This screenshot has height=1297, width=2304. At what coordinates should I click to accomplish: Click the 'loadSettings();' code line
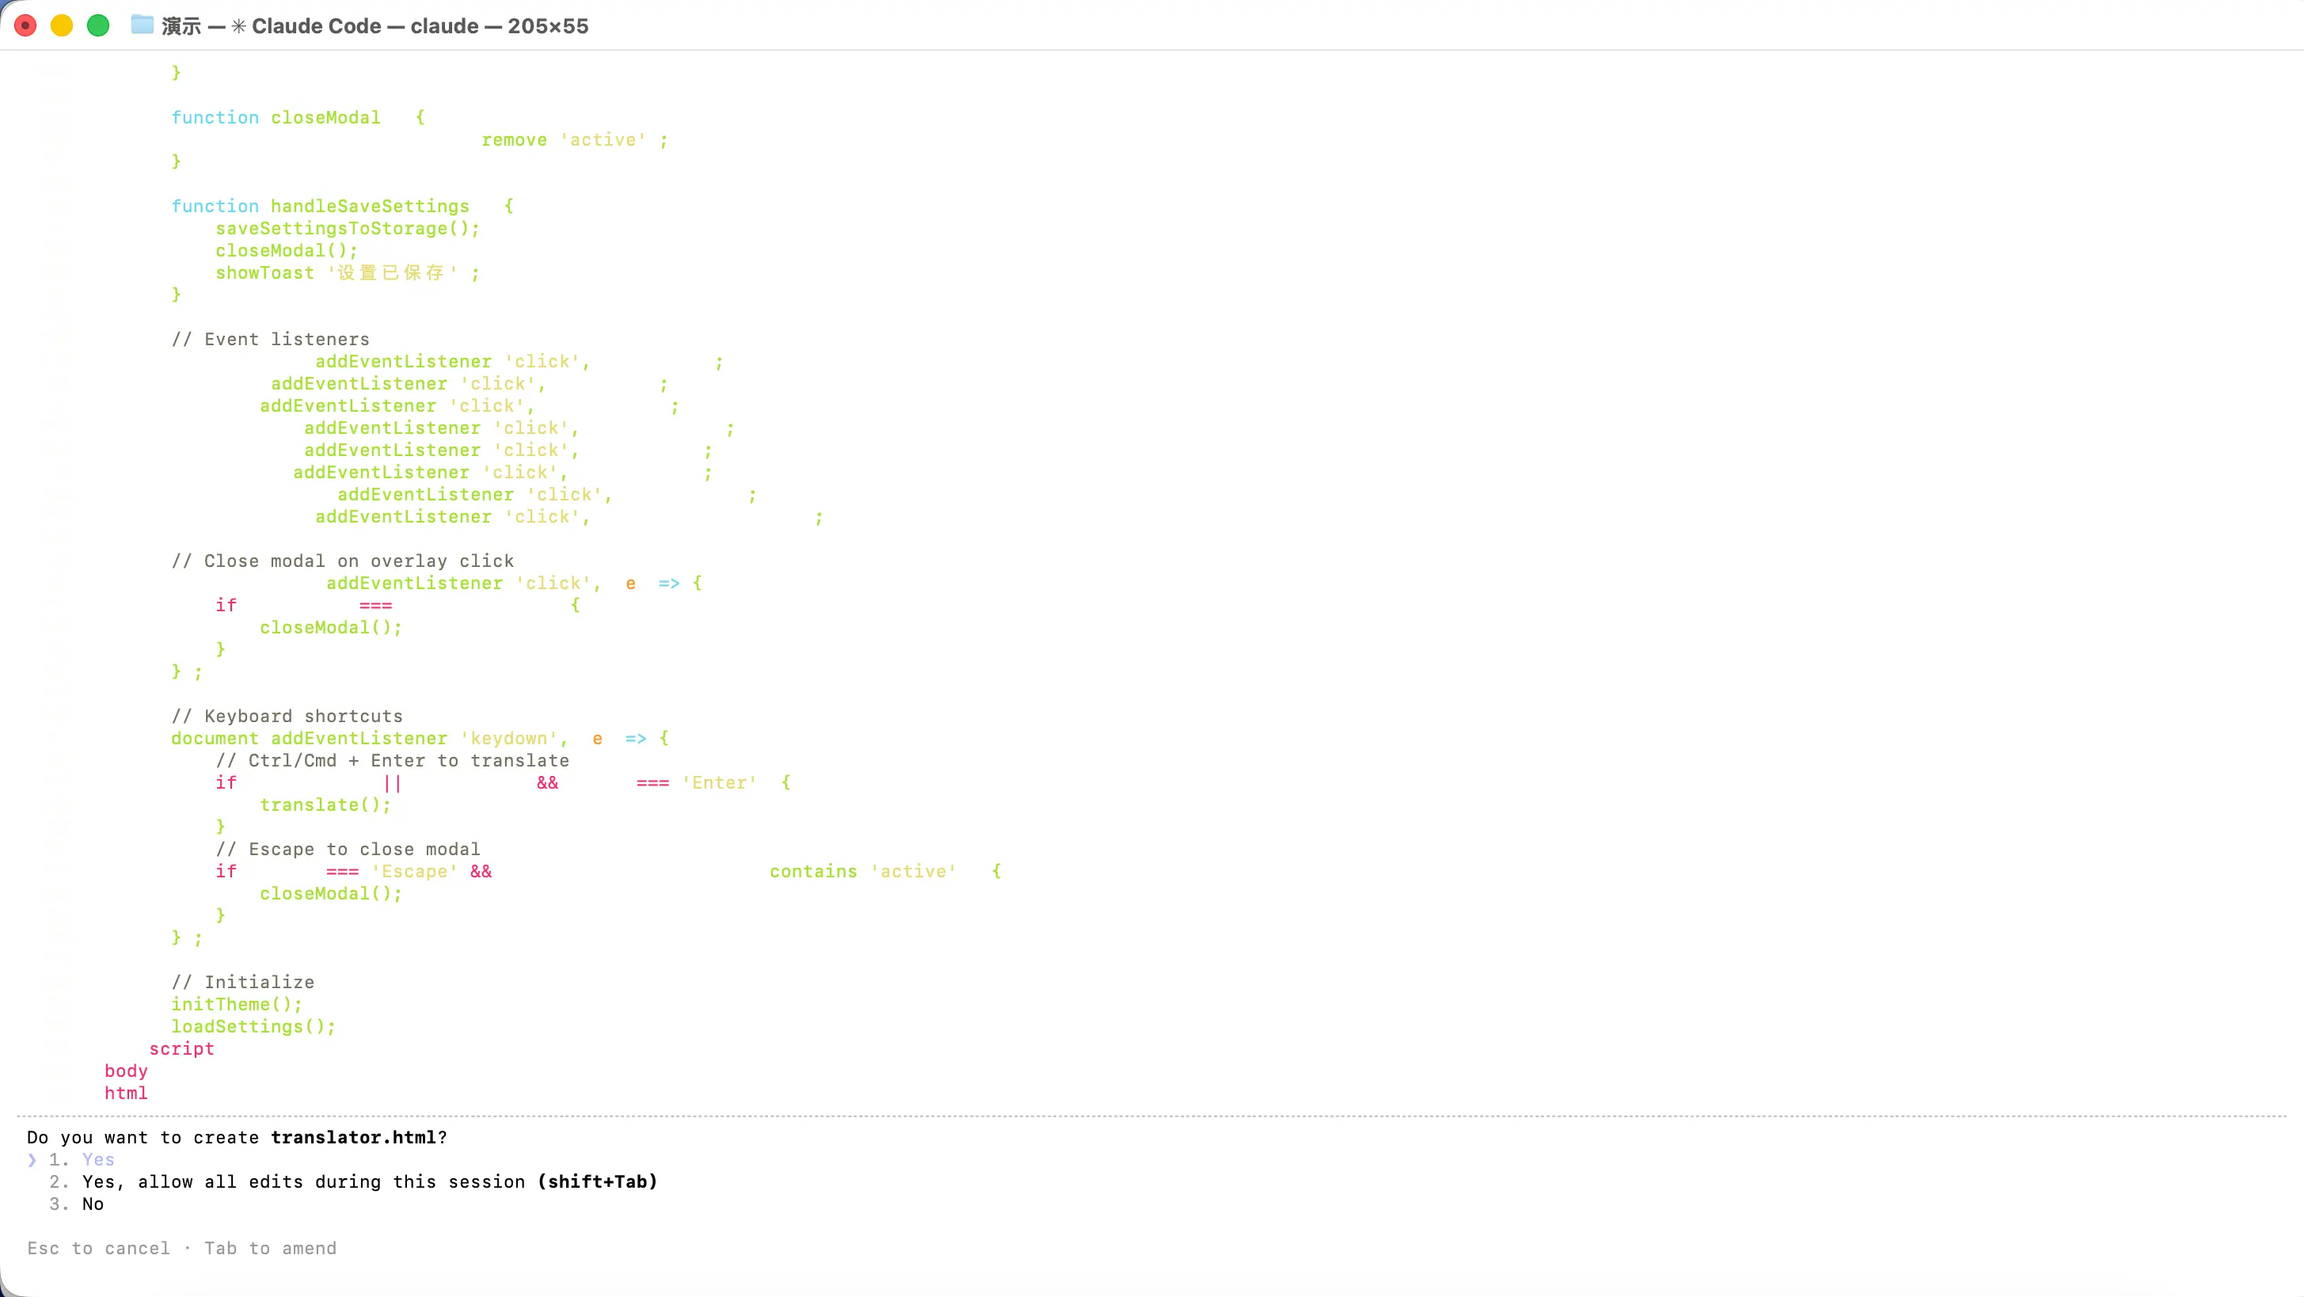253,1027
